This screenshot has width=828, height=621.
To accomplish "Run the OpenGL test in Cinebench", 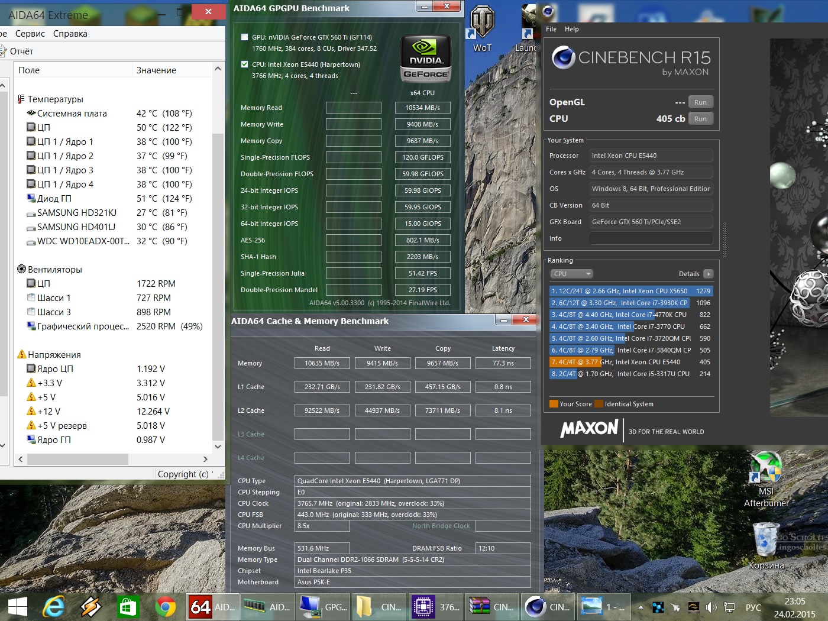I will point(700,102).
